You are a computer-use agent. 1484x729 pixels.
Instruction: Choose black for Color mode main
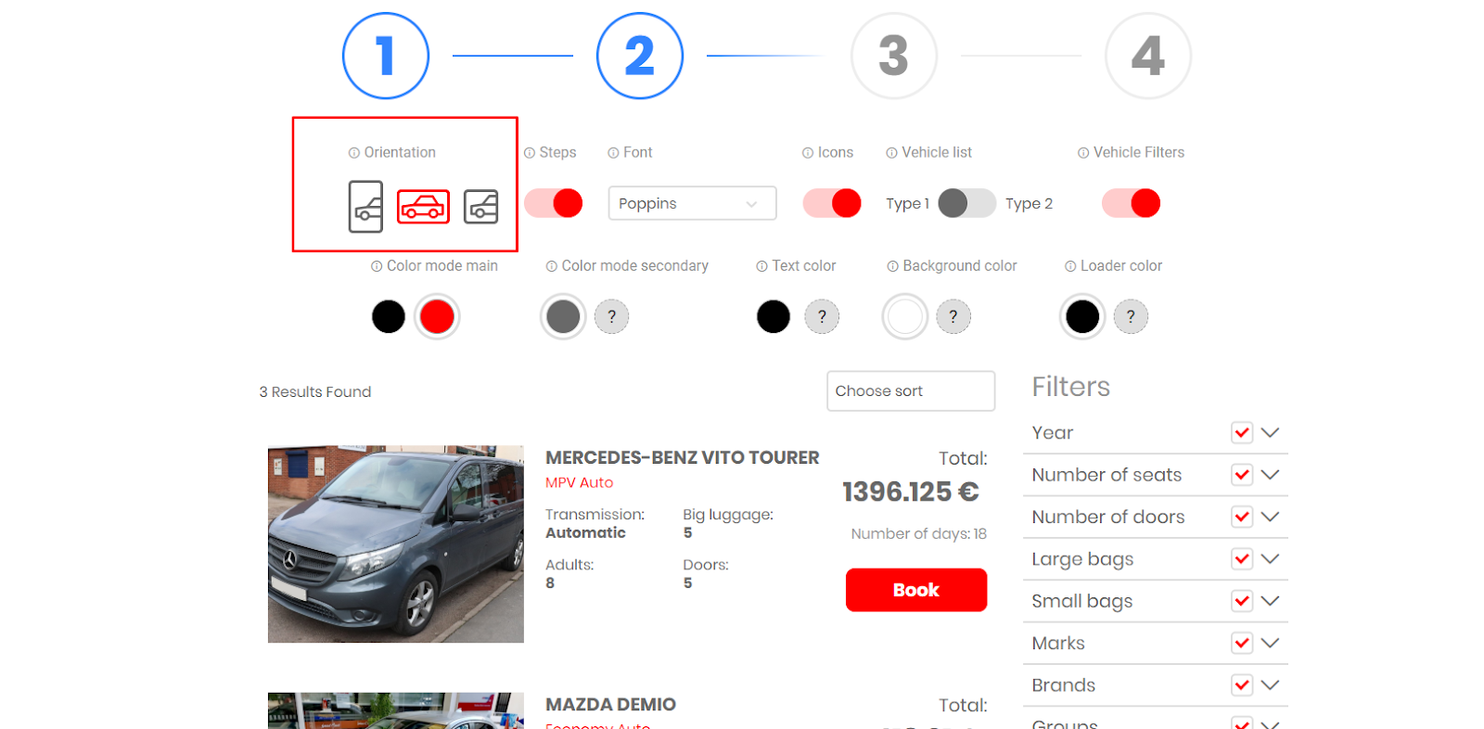(389, 316)
